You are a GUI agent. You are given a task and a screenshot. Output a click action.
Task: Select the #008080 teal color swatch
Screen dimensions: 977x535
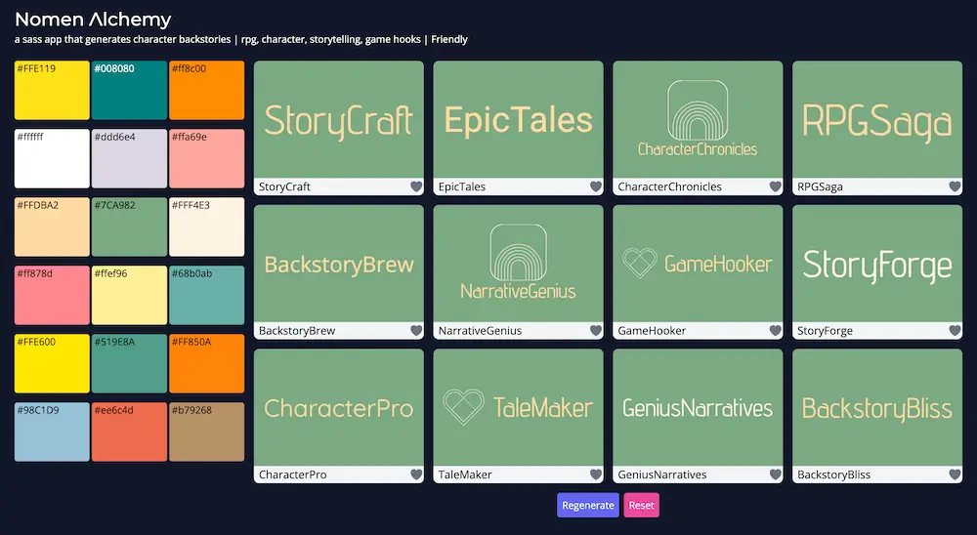point(128,90)
